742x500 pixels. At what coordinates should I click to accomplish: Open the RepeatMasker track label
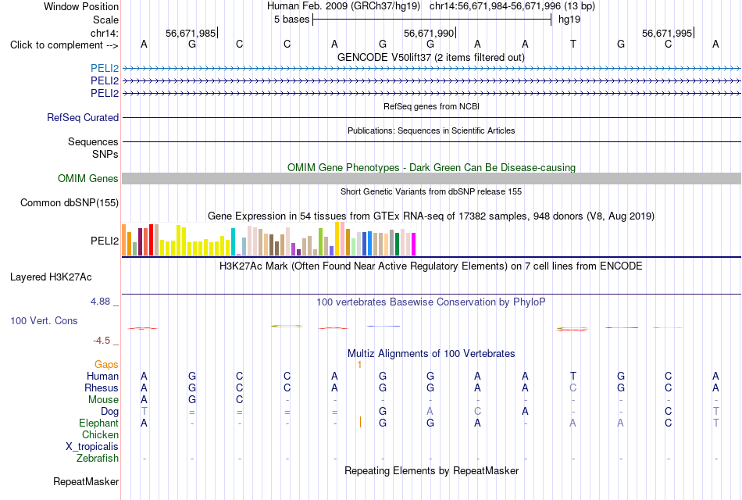point(86,481)
